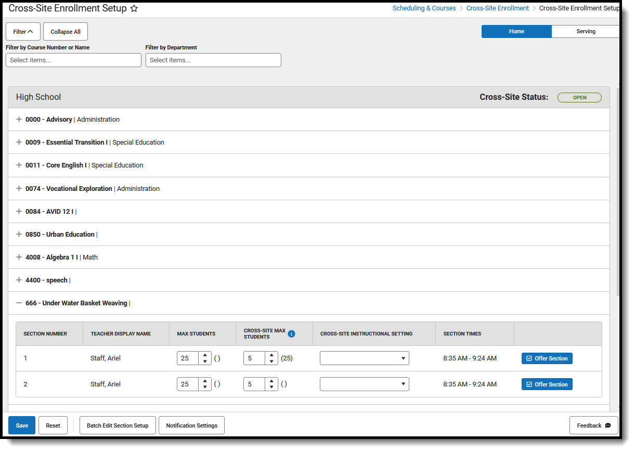Open Instructional Setting dropdown for section 2
Image resolution: width=635 pixels, height=452 pixels.
coord(365,384)
